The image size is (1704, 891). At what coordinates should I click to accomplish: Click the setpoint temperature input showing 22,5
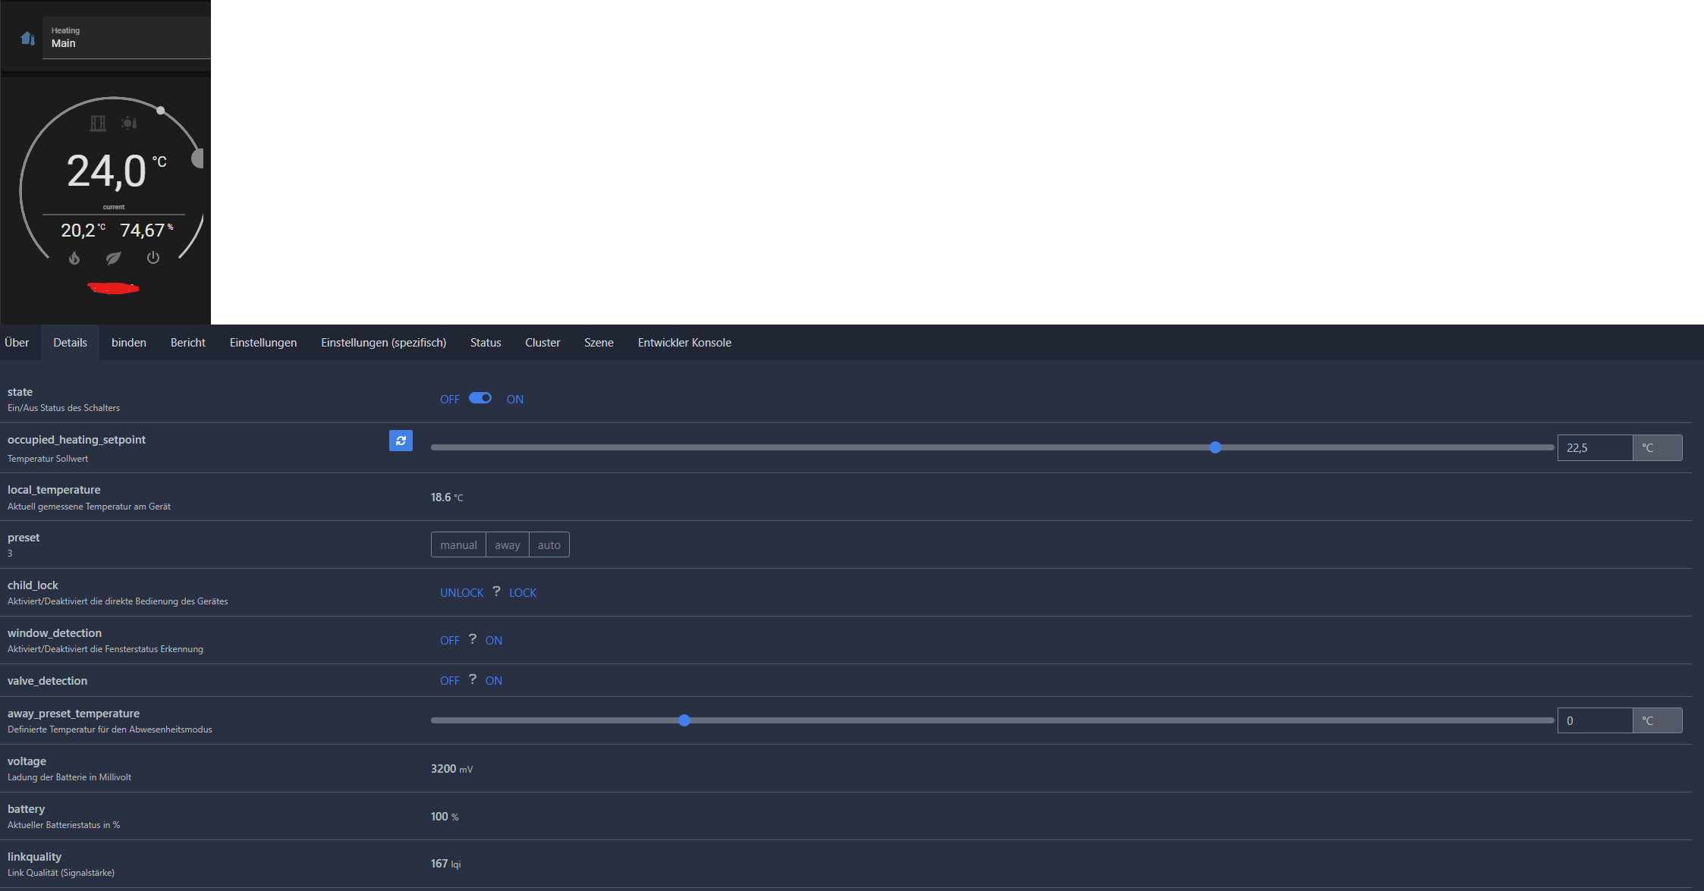click(1594, 447)
